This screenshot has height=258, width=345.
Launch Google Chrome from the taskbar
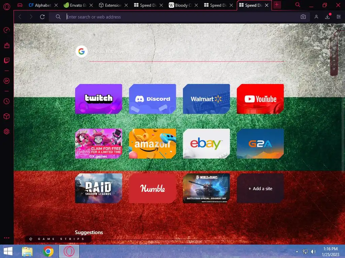point(48,251)
